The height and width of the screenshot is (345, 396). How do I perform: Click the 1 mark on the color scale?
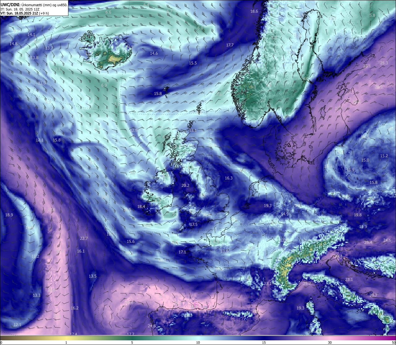pos(66,343)
